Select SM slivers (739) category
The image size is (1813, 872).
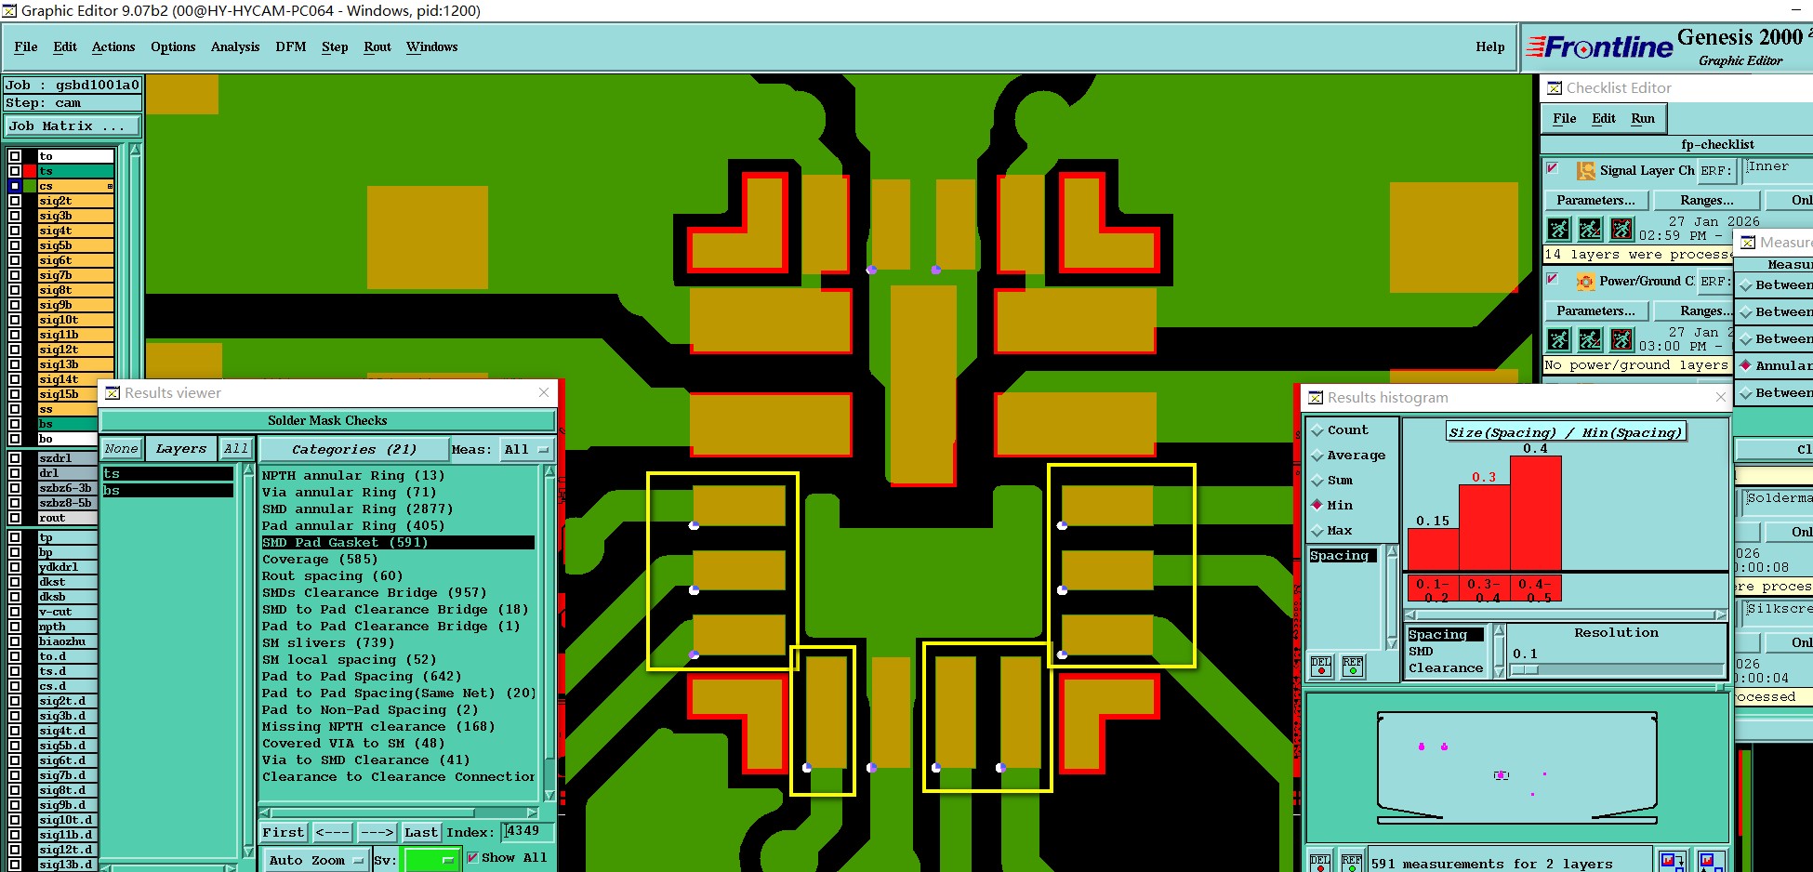[328, 642]
